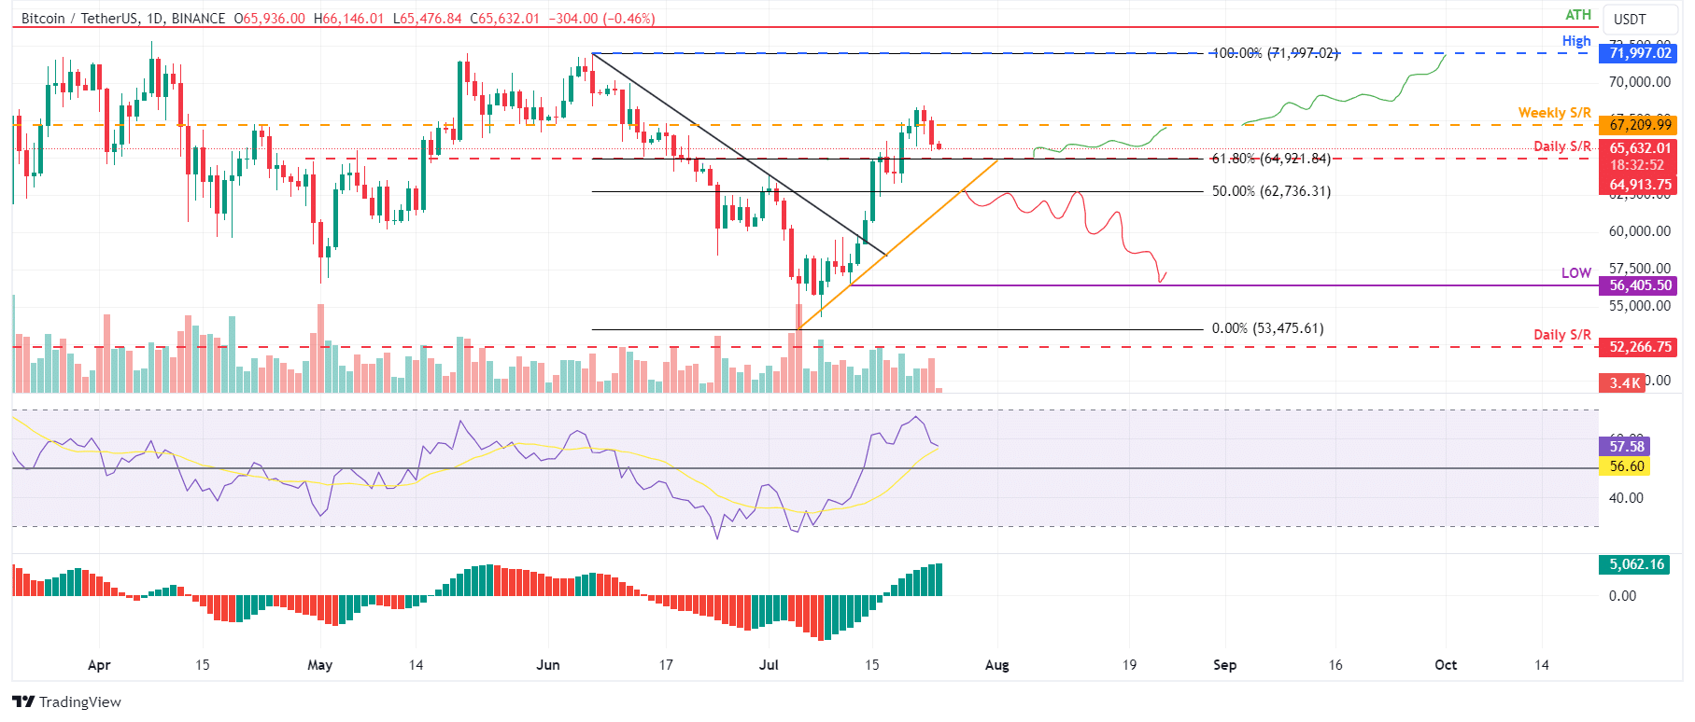Viewport: 1695px width, 722px height.
Task: Click the 55,000.00 price axis label
Action: pos(1640,306)
